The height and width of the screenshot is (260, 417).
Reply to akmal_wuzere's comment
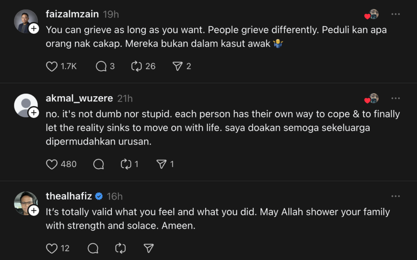coord(98,164)
